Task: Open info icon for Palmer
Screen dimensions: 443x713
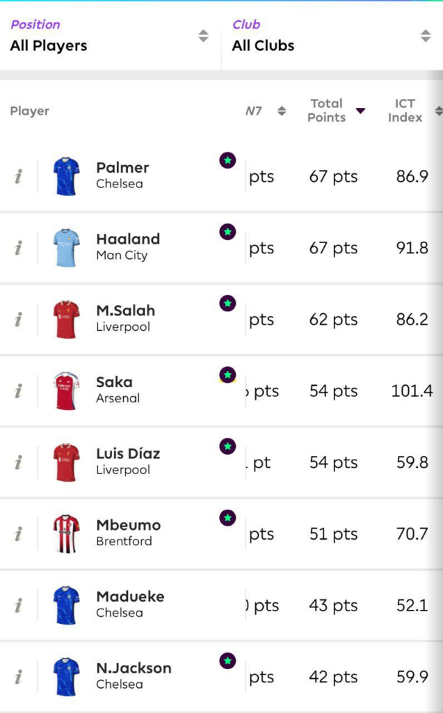Action: click(x=18, y=177)
